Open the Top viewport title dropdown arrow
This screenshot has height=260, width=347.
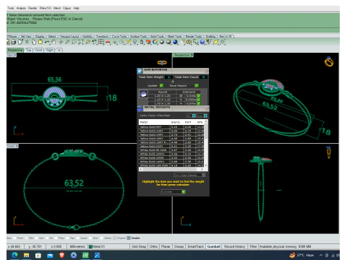click(x=15, y=55)
